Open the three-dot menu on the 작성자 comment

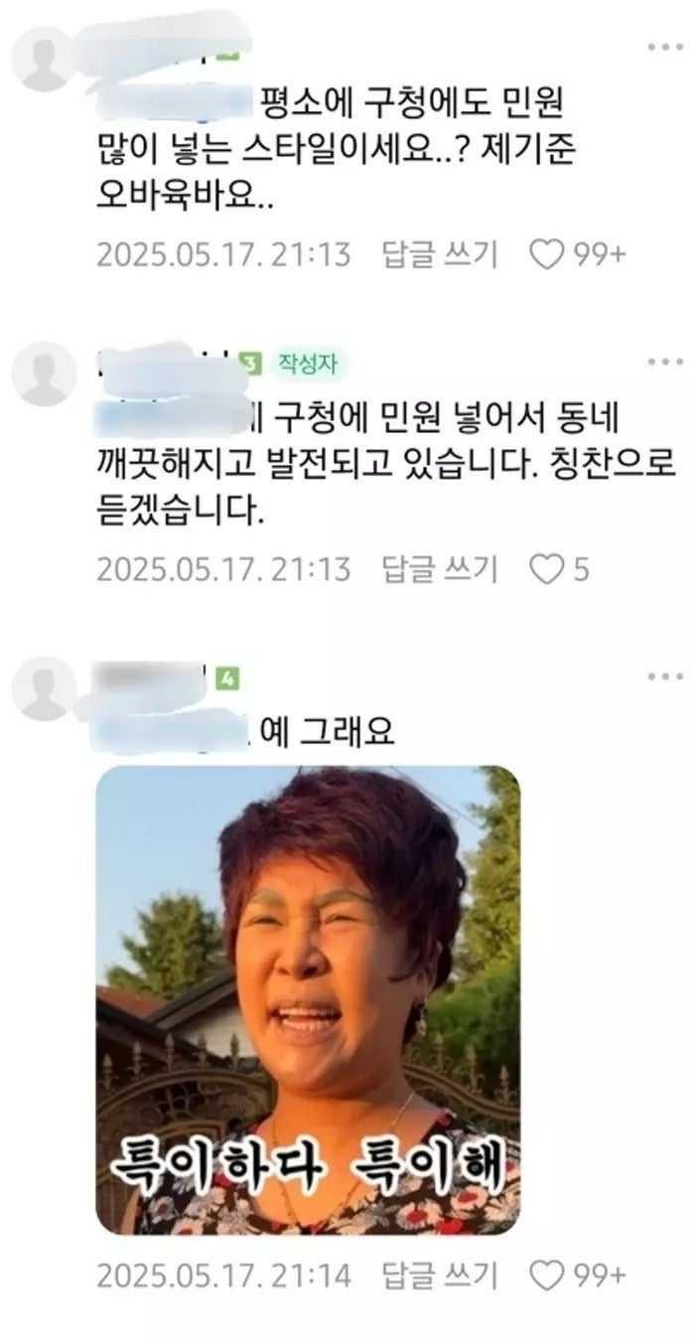(664, 362)
